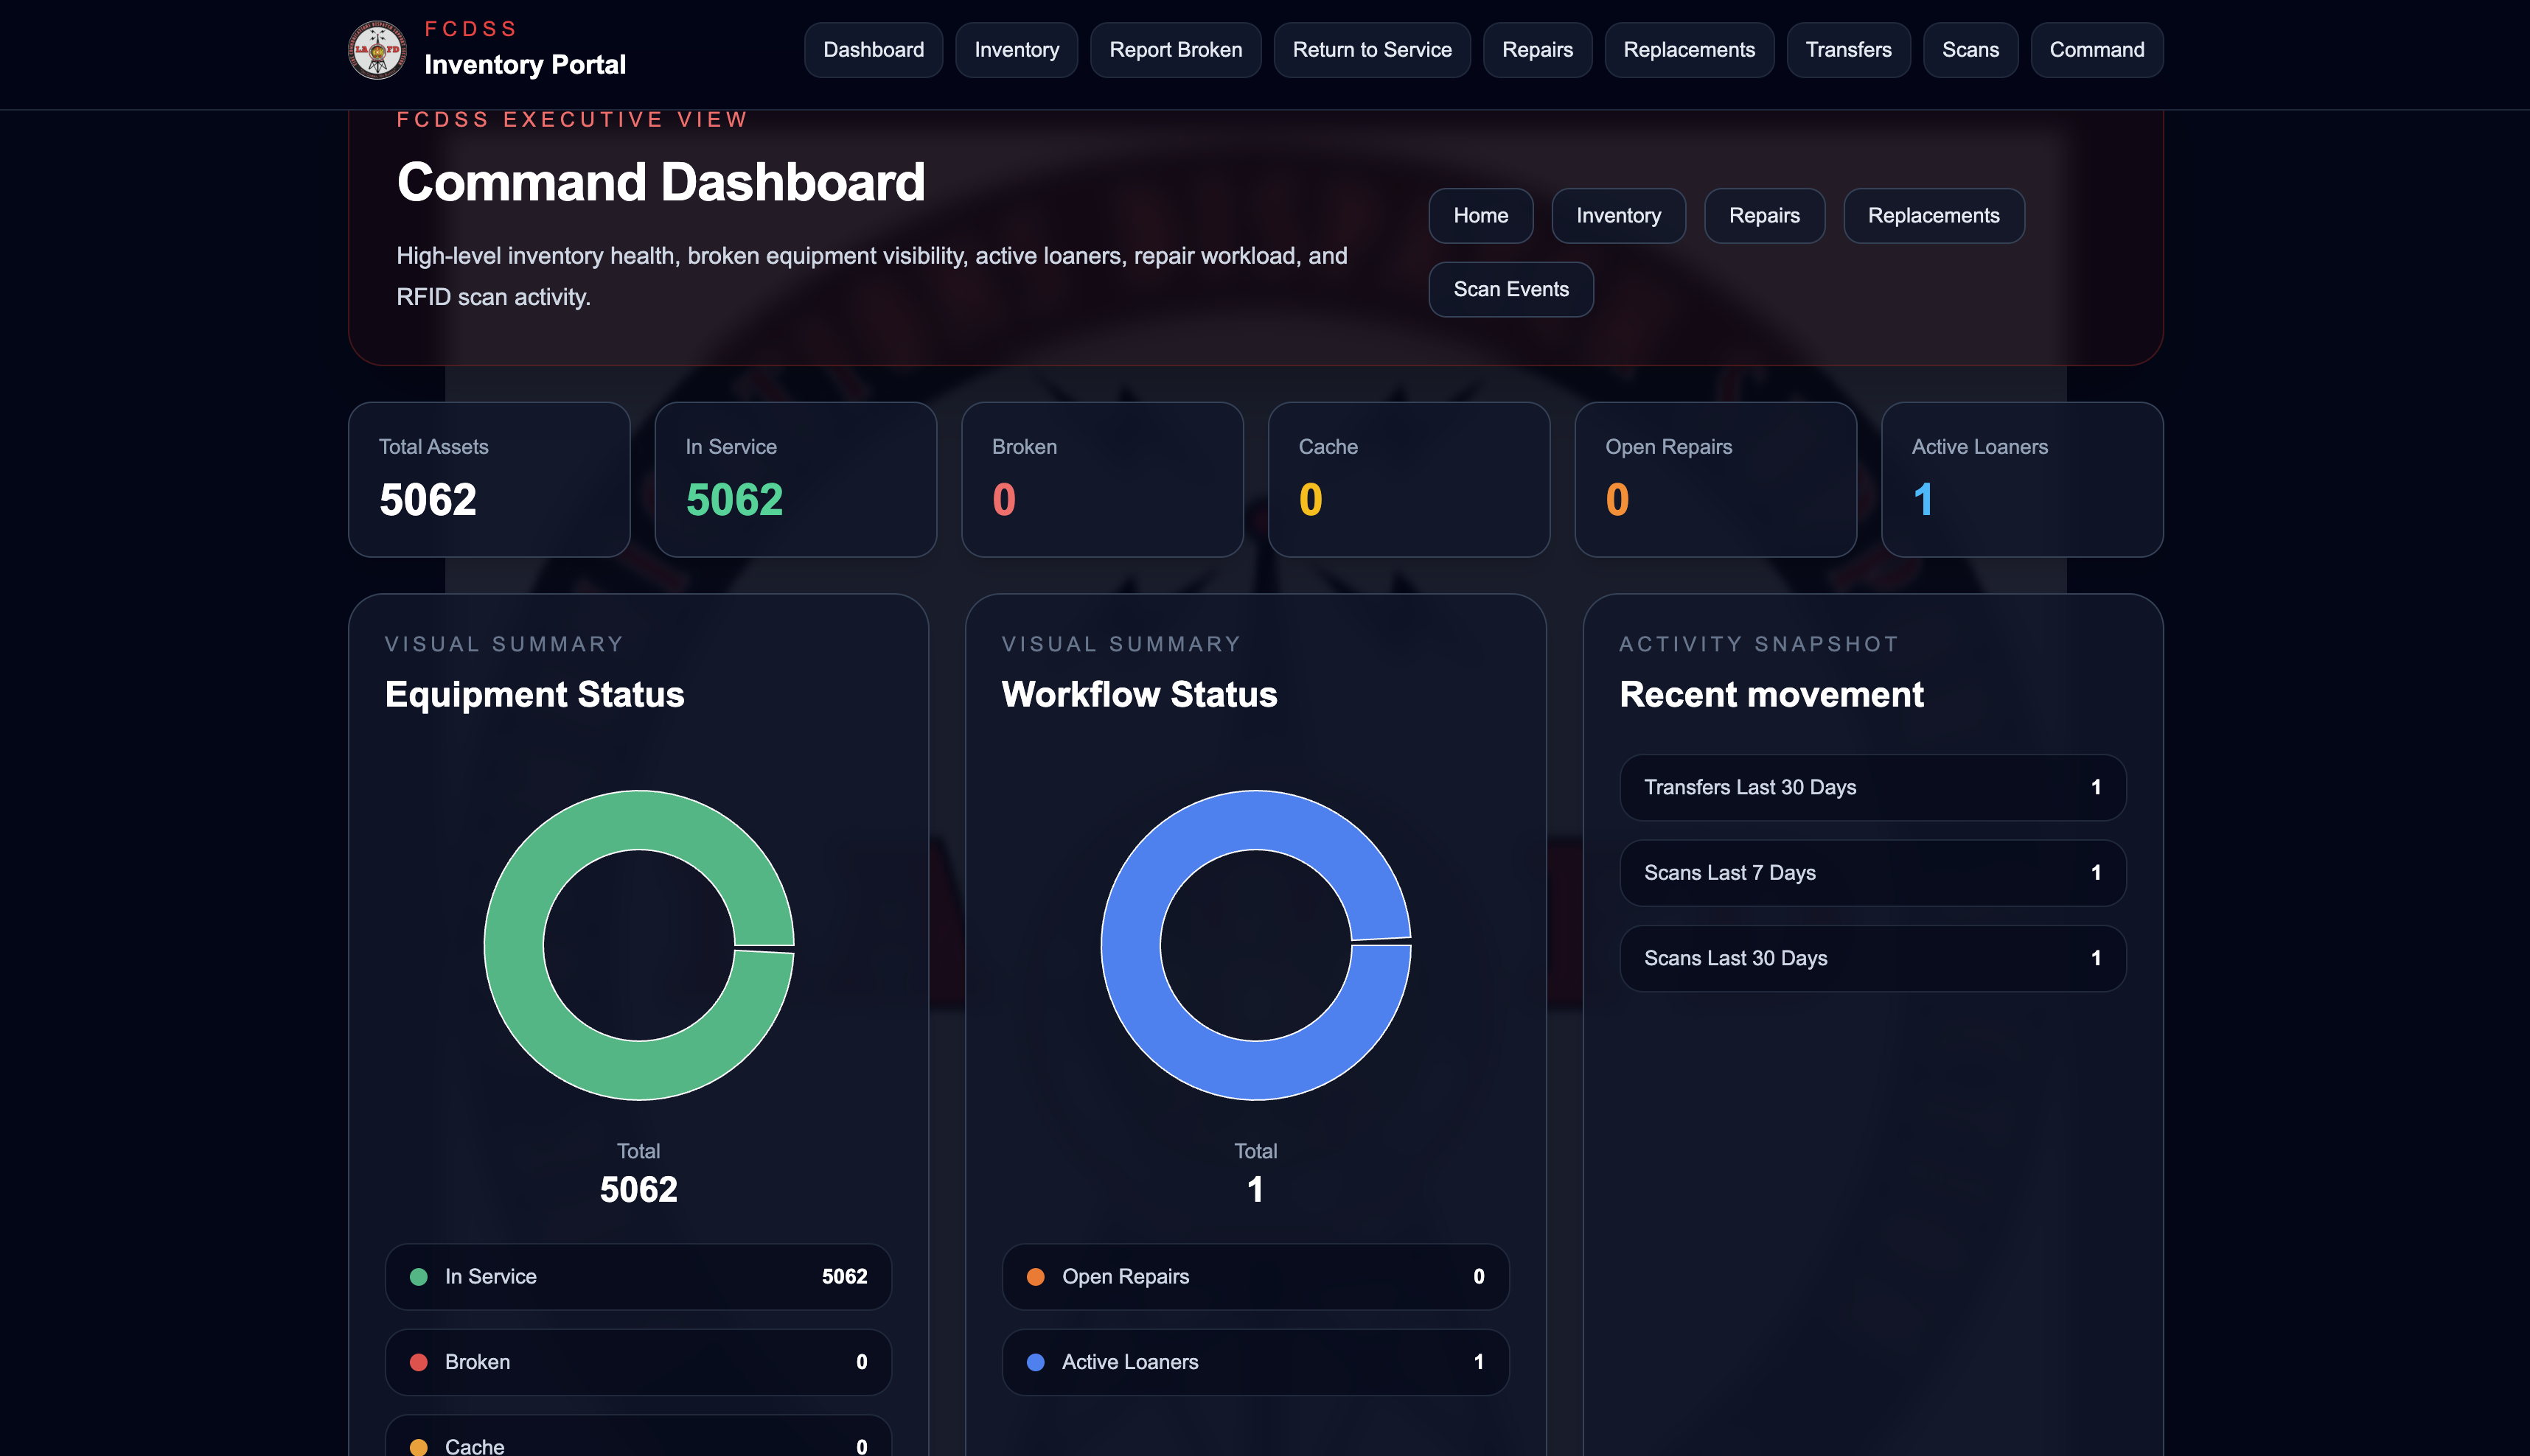
Task: Click the Command Dashboard title
Action: pos(661,182)
